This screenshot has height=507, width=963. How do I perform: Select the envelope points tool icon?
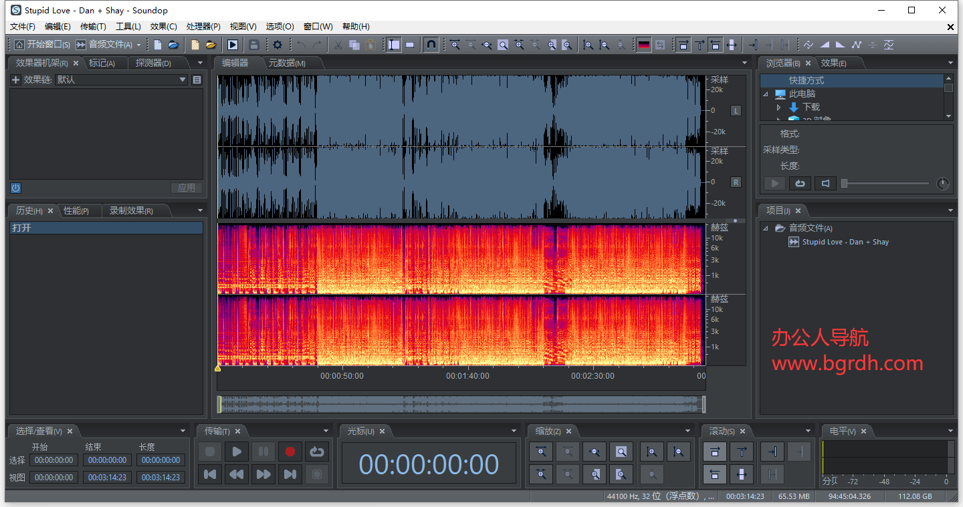pos(857,45)
